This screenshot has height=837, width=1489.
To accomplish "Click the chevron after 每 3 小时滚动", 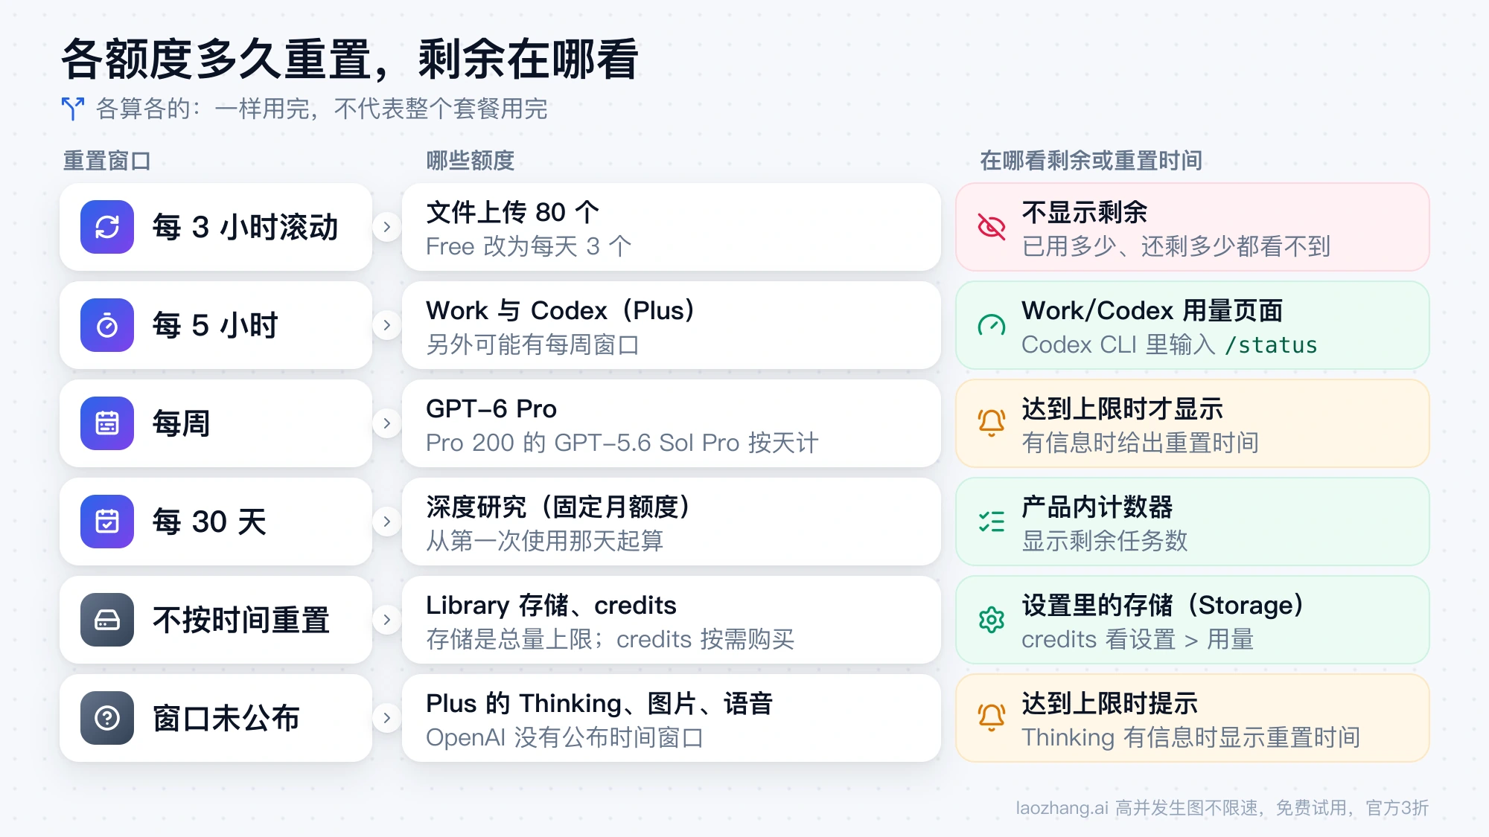I will pos(386,227).
